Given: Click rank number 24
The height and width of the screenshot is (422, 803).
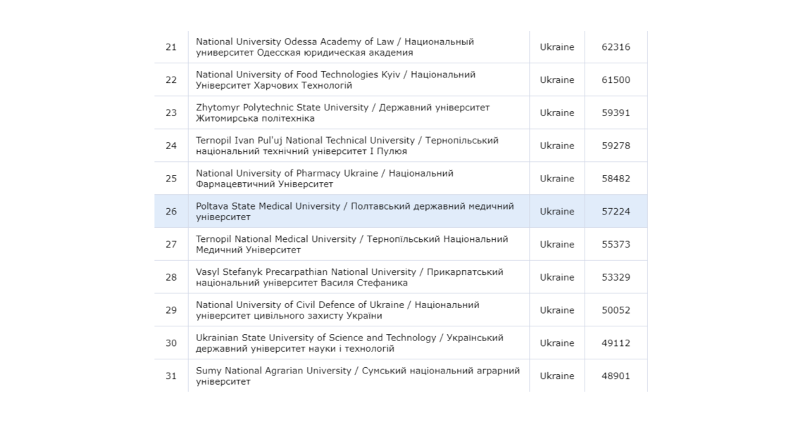Looking at the screenshot, I should click(x=171, y=146).
